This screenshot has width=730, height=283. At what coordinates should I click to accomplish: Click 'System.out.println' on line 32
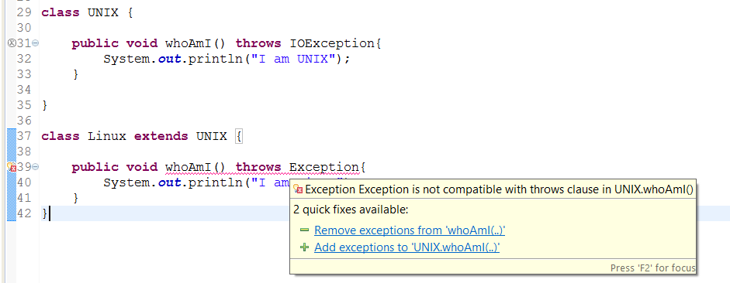173,59
